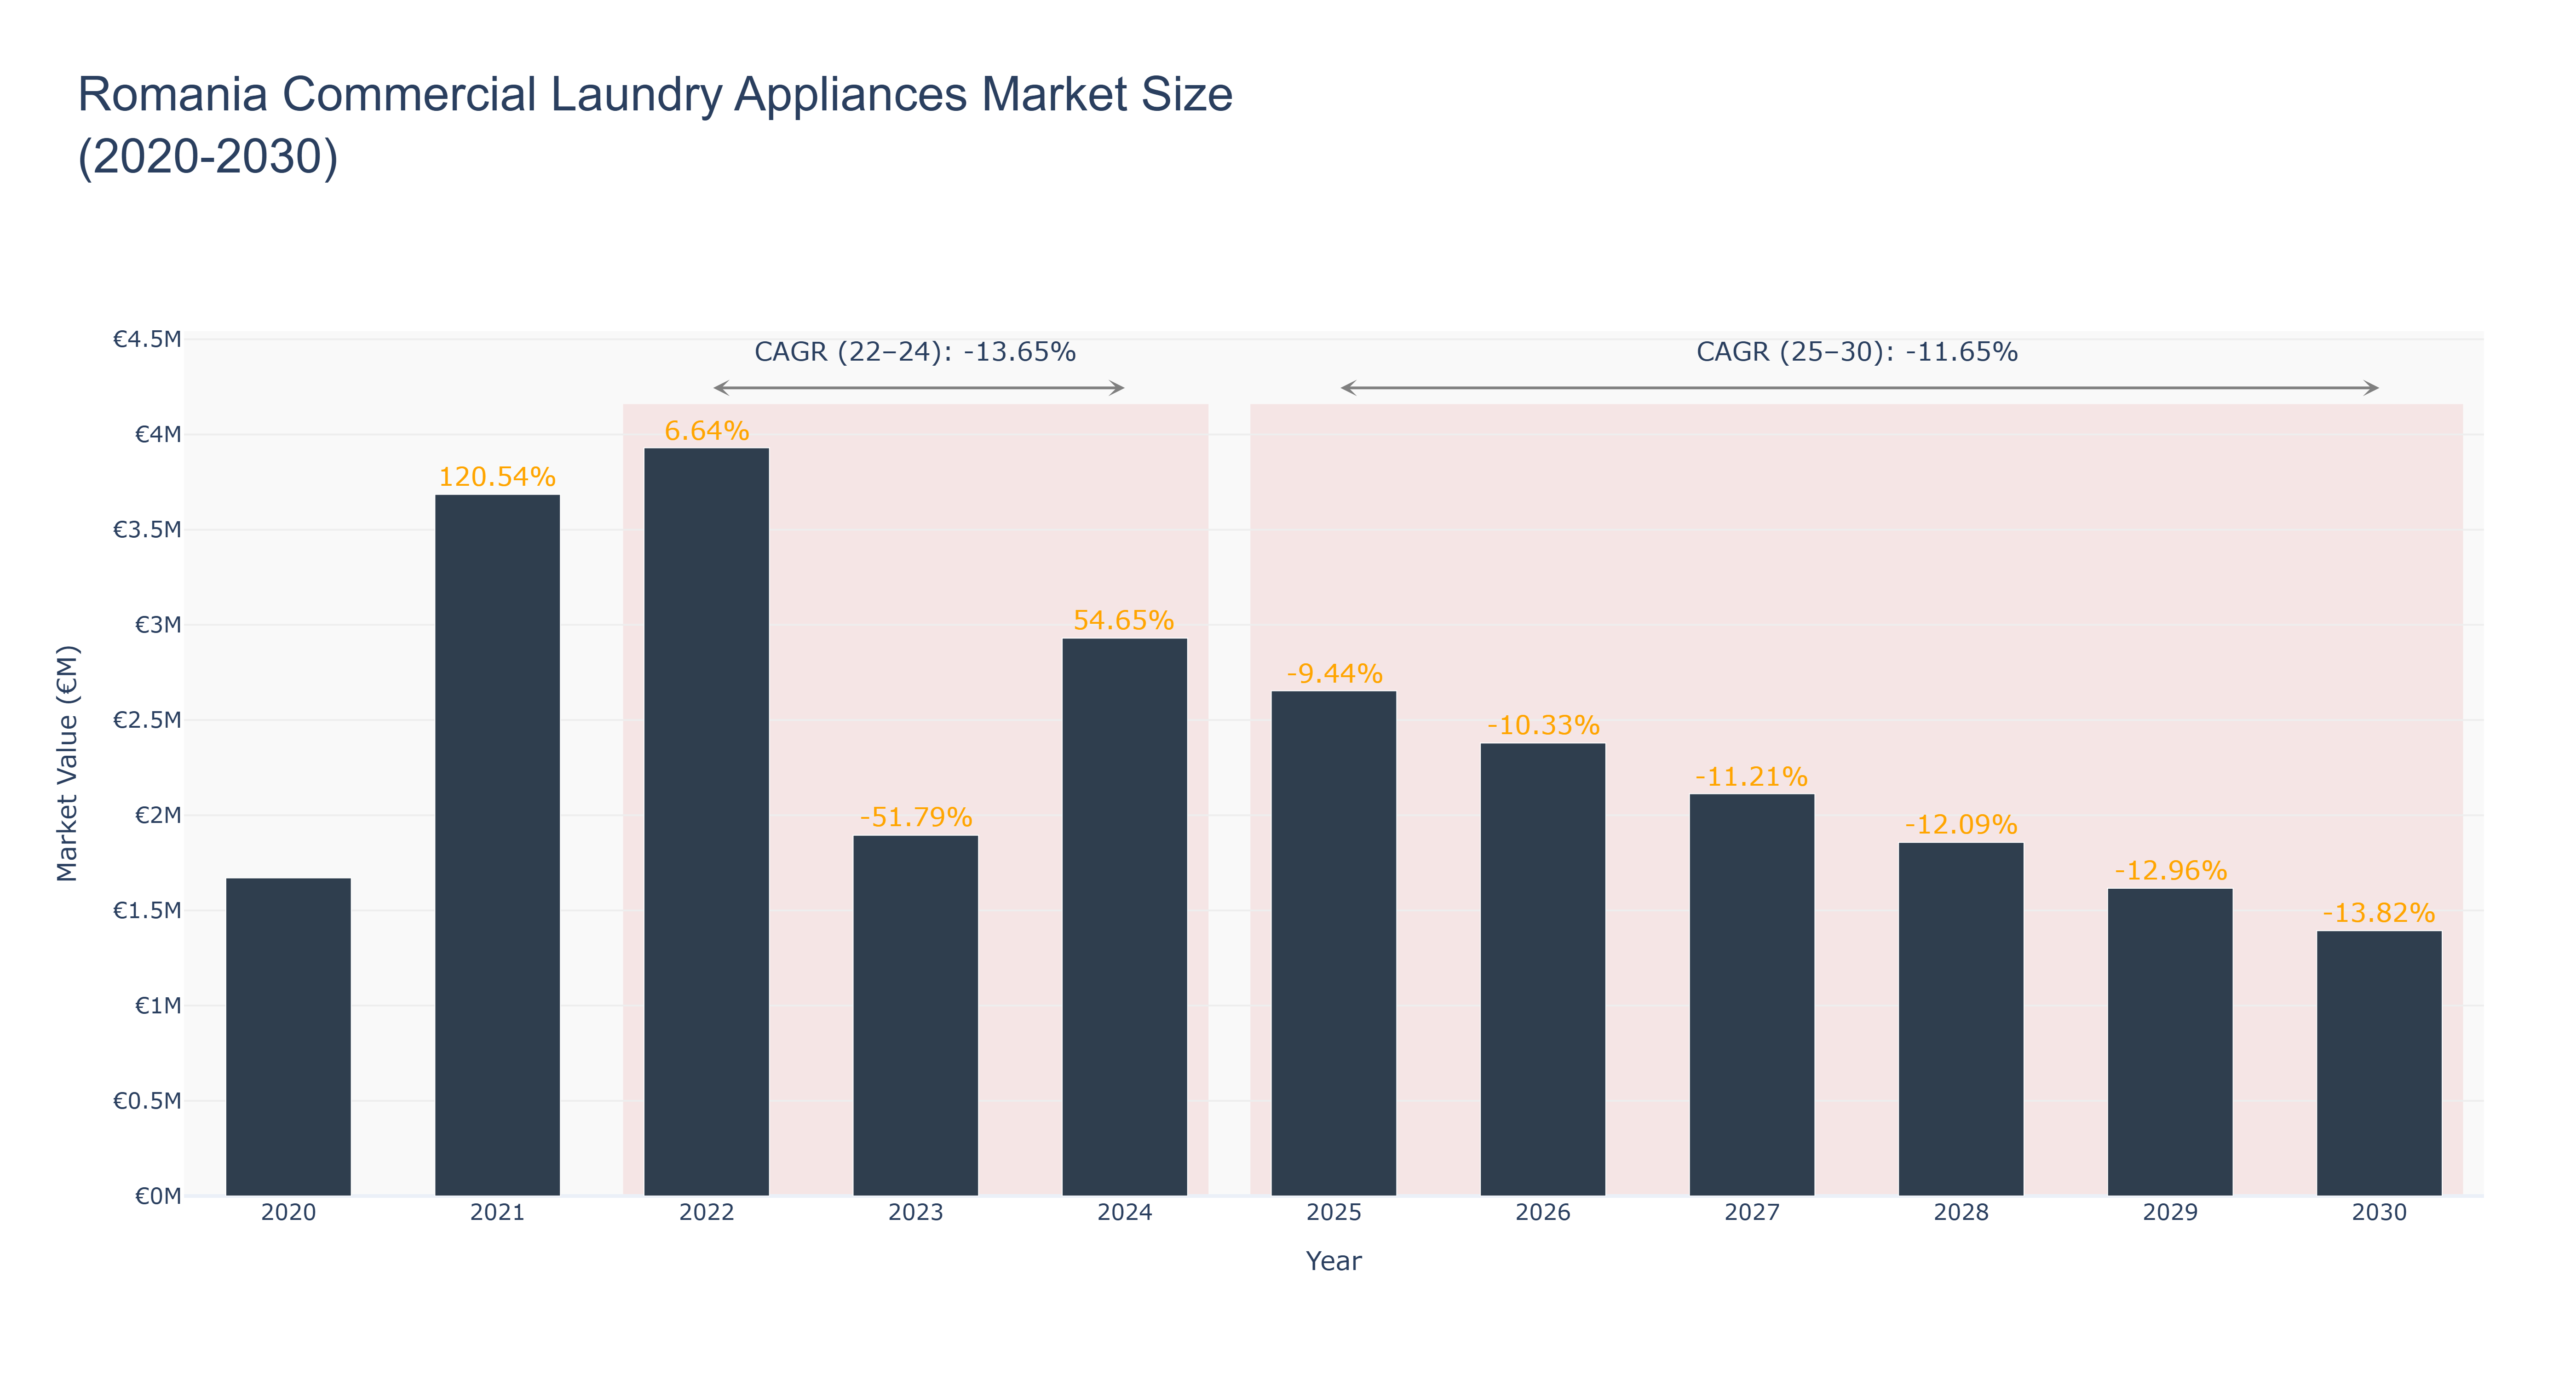Click the -12.09% growth label
The height and width of the screenshot is (1380, 2576).
pyautogui.click(x=1960, y=825)
